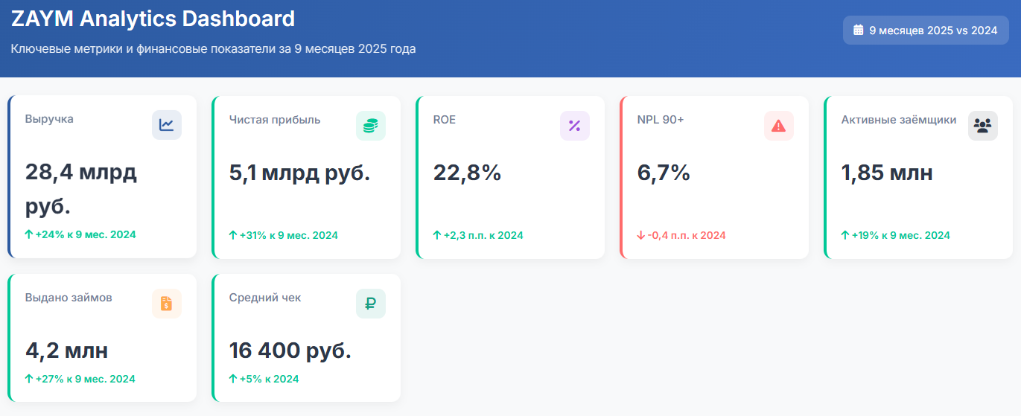
Task: Click the 4,2 млн loans issued value
Action: (66, 351)
